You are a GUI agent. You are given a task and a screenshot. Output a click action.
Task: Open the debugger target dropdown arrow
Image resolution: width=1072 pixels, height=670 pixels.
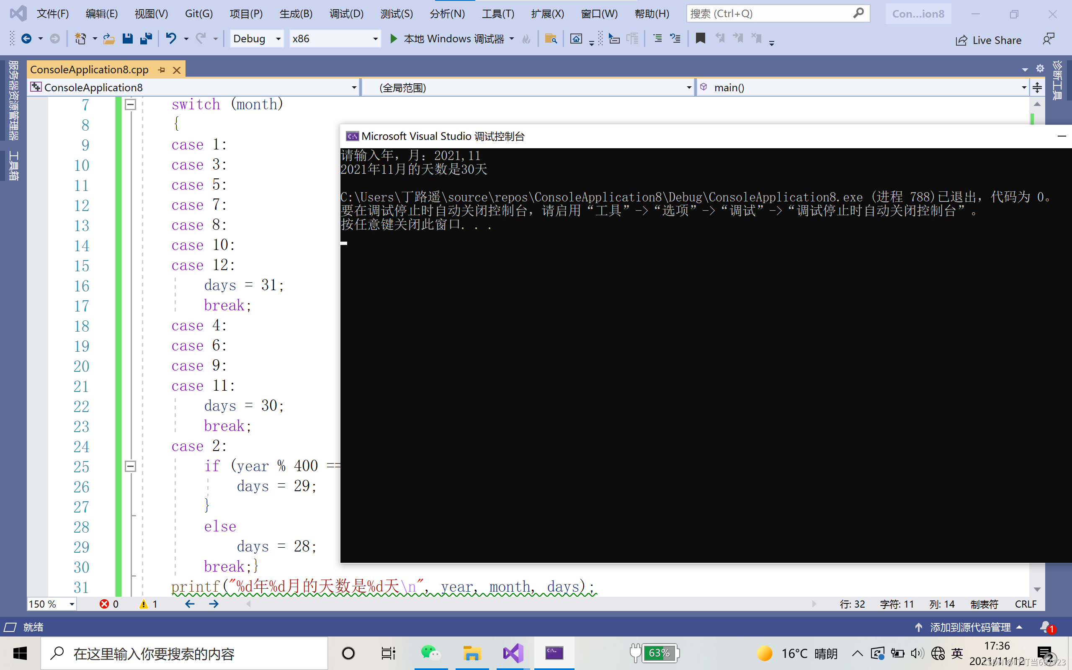(x=512, y=39)
